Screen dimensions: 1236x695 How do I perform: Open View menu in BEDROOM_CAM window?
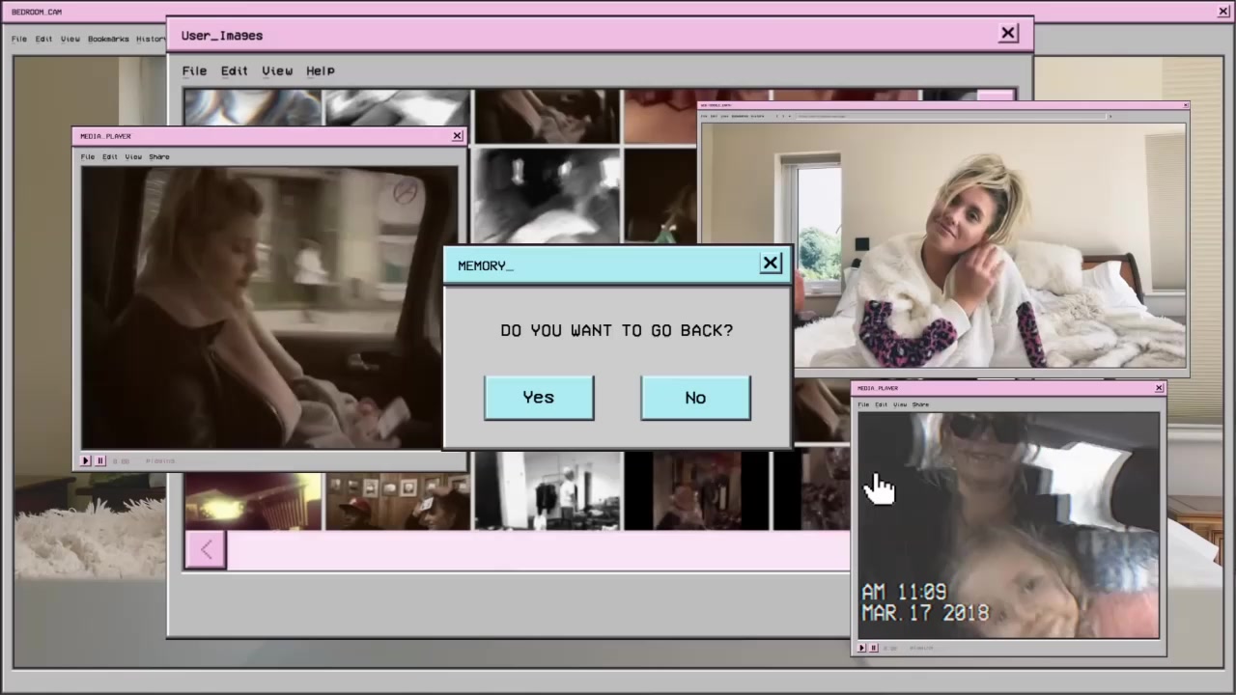pos(70,39)
